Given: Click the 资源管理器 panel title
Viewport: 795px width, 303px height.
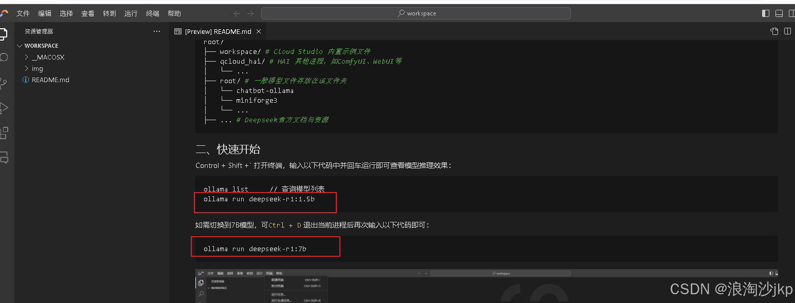Looking at the screenshot, I should click(39, 31).
